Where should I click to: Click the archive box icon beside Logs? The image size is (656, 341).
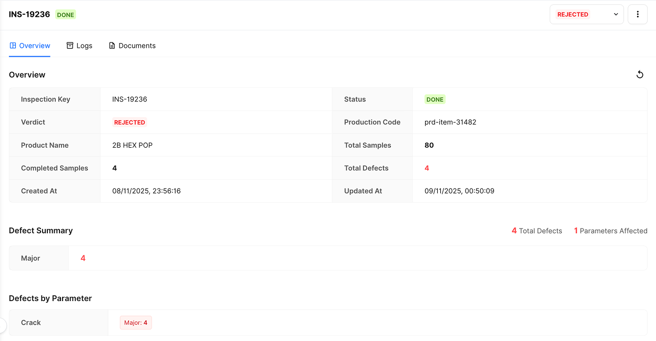70,46
